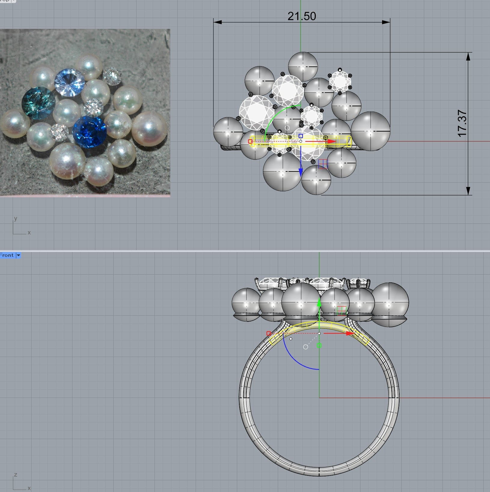Click red planar-move square in Front view
490x492 pixels.
tap(341, 311)
